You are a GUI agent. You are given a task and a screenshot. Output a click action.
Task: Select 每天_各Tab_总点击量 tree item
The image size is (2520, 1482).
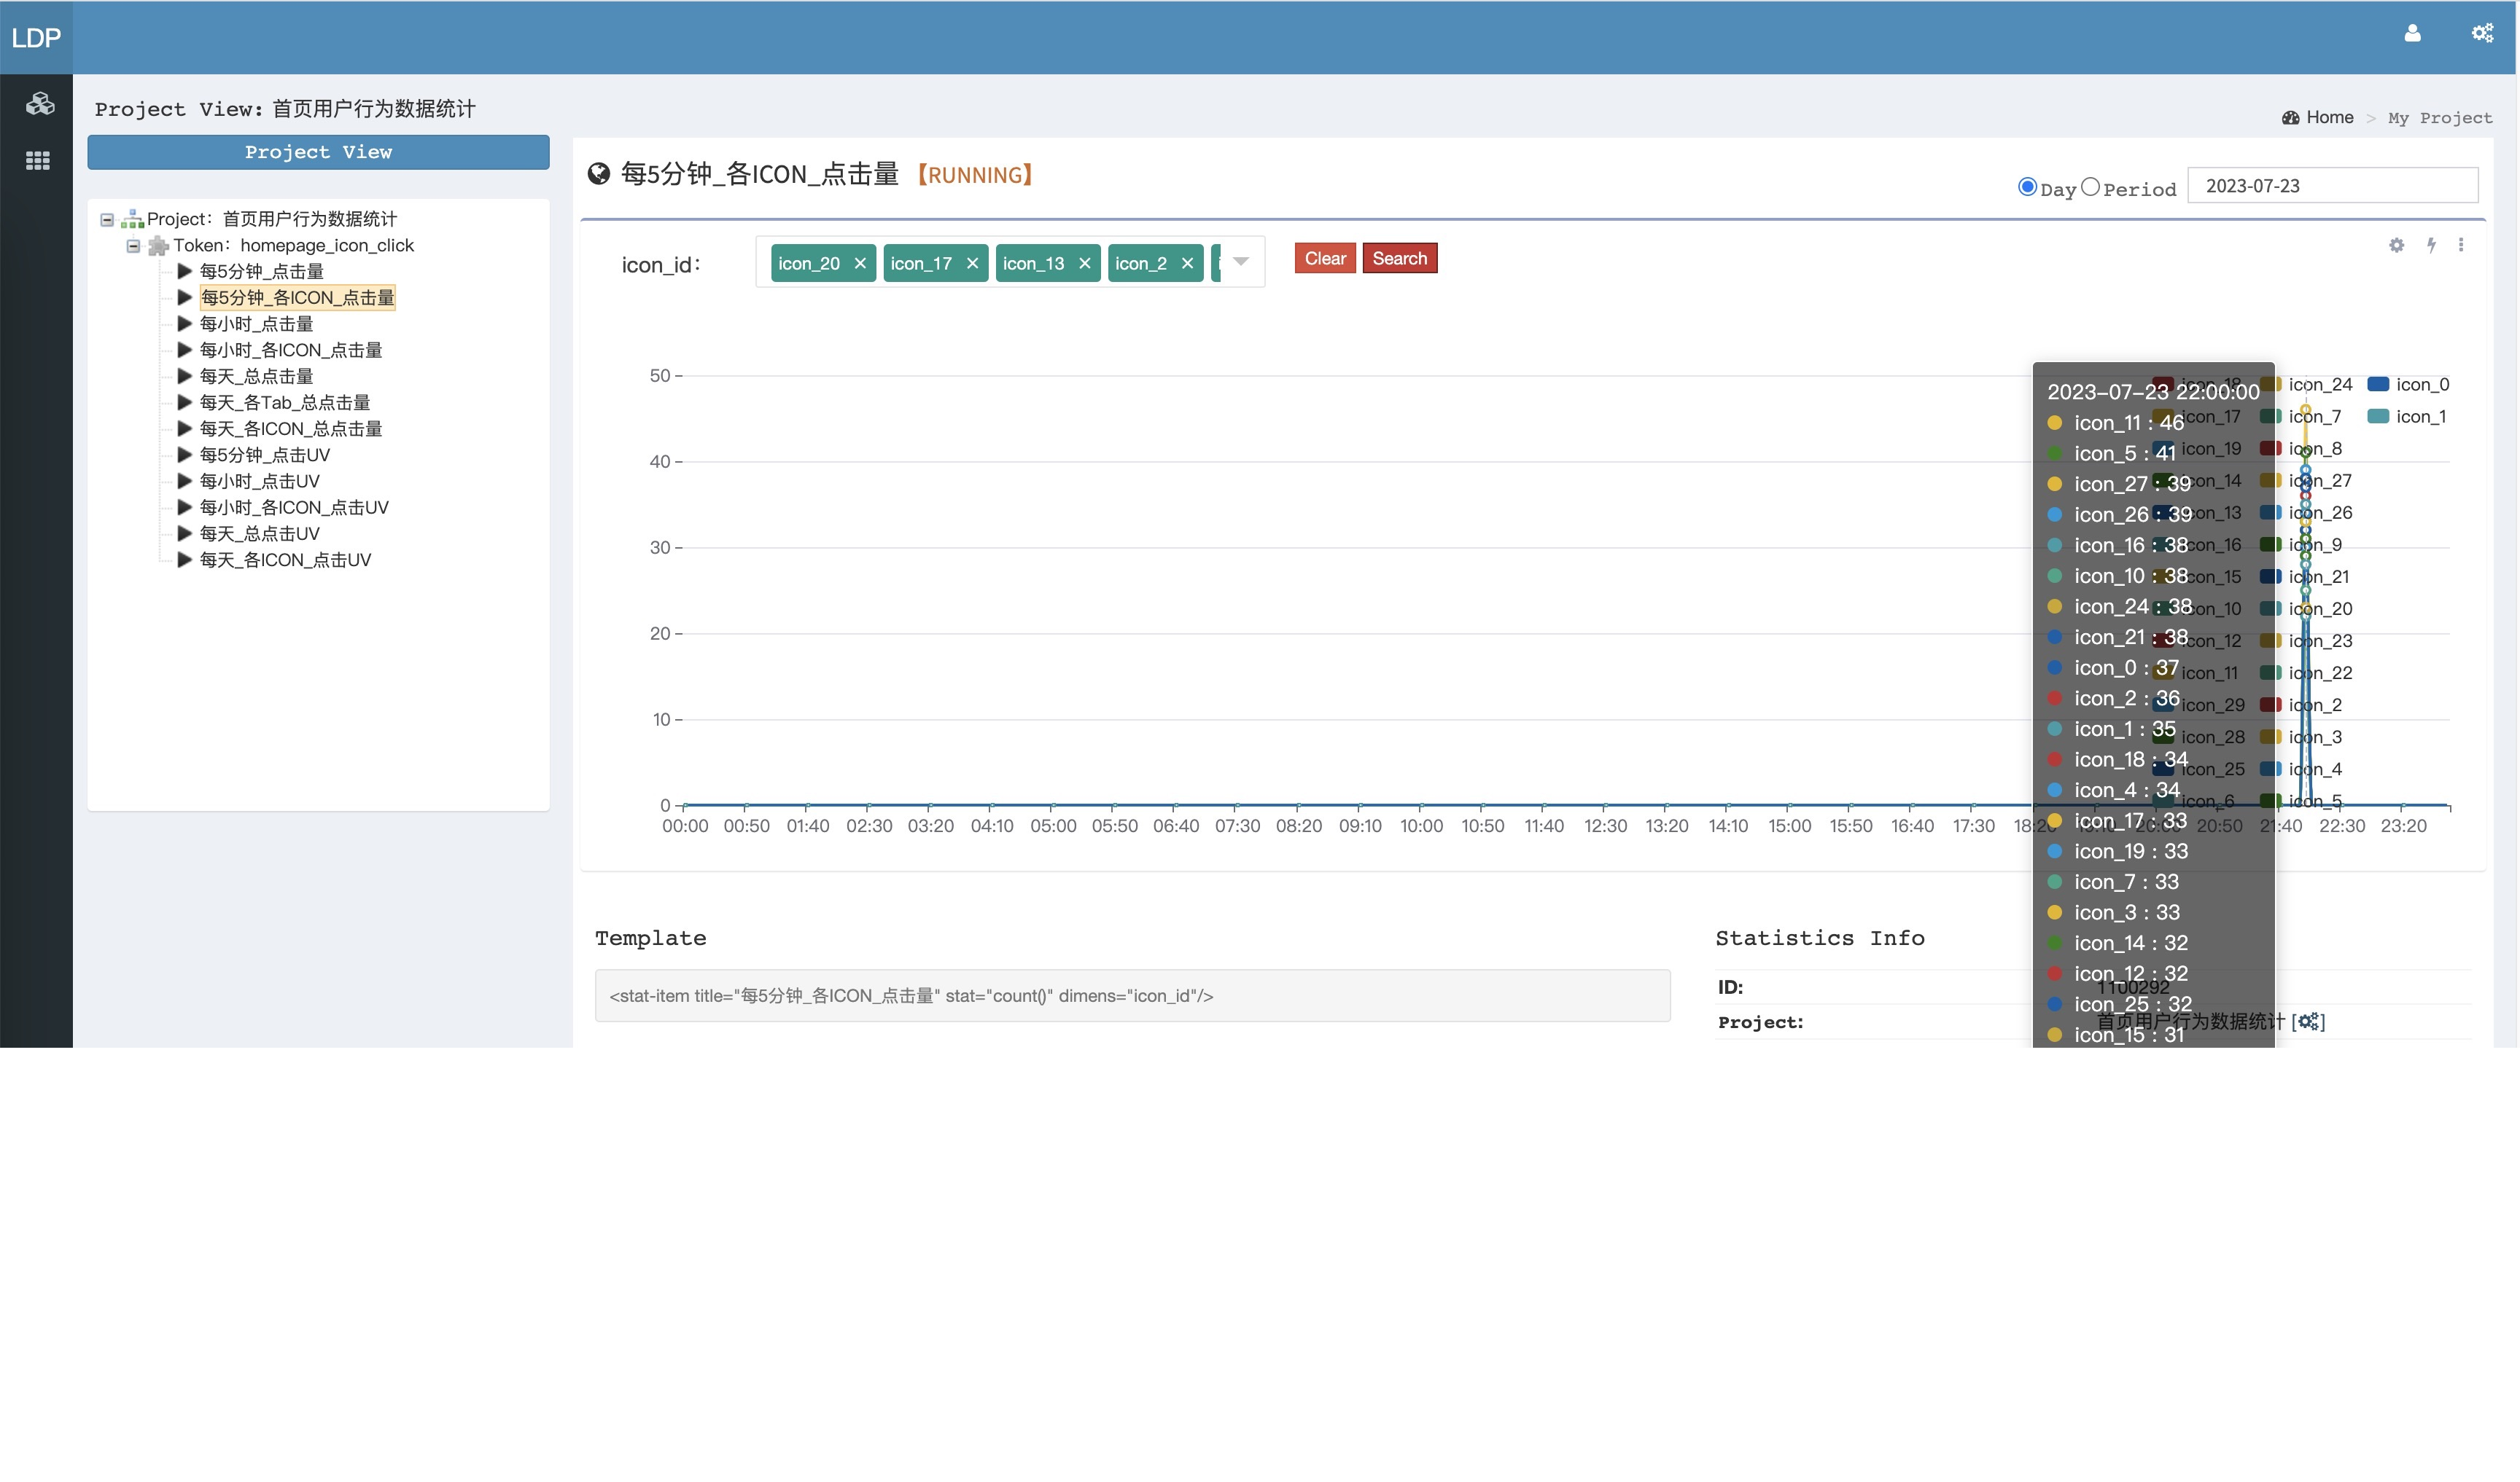click(285, 403)
